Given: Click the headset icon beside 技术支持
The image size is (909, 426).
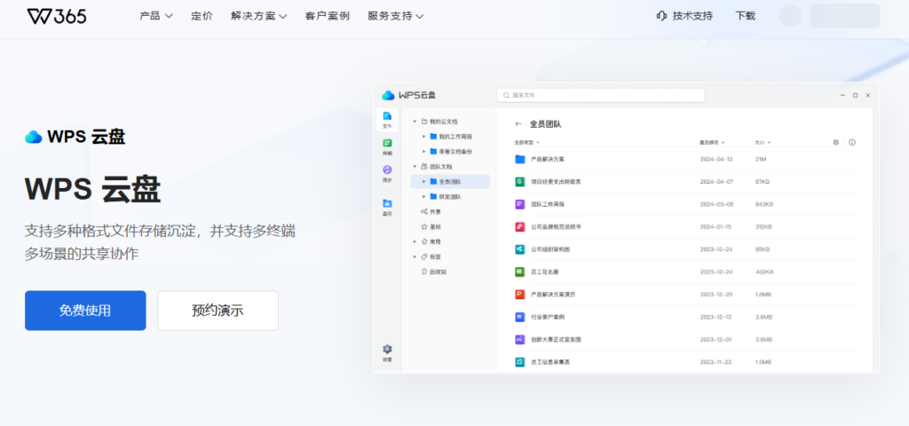Looking at the screenshot, I should (x=661, y=16).
